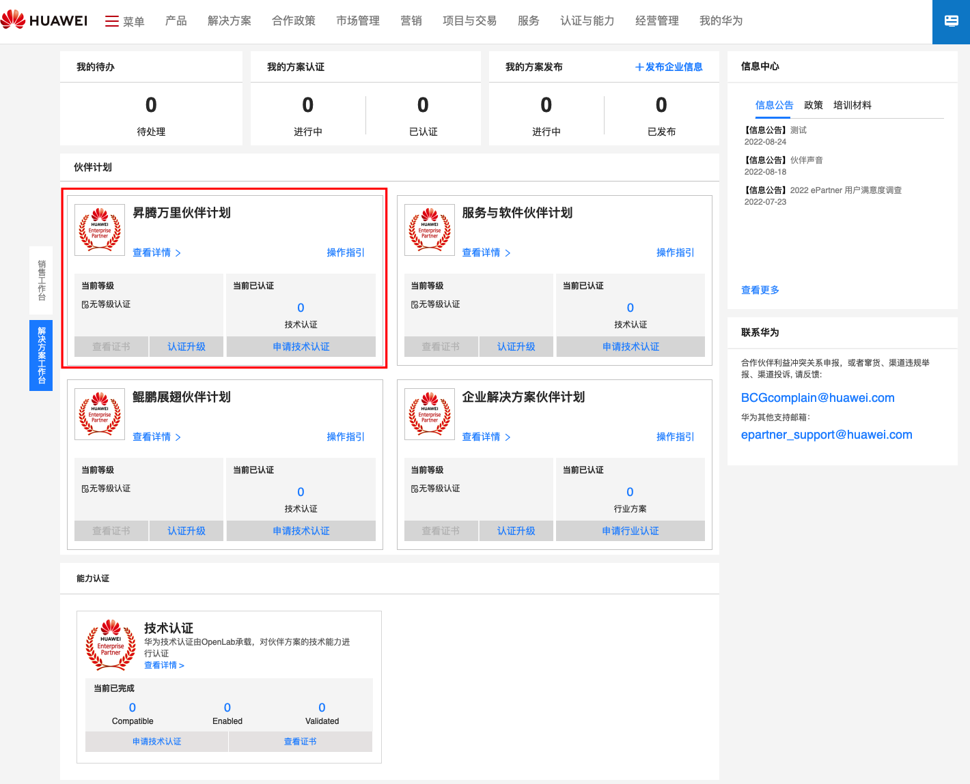Click 查看详情 for 服务与软件伙伴计划
The width and height of the screenshot is (970, 784).
(486, 252)
